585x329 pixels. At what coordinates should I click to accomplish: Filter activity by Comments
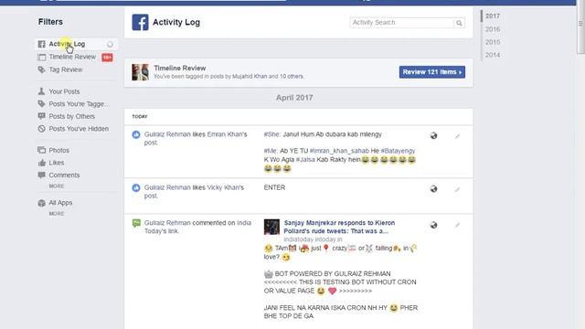click(x=64, y=175)
